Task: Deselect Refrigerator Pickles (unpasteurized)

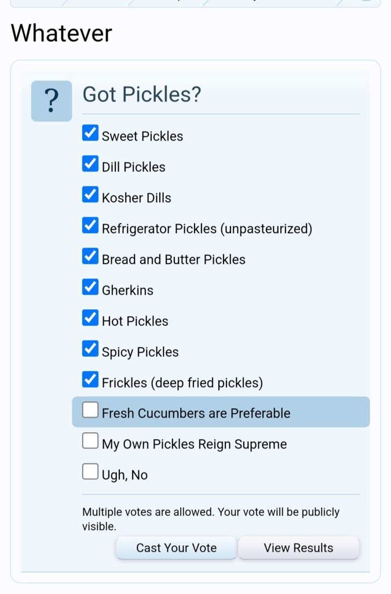Action: [90, 226]
